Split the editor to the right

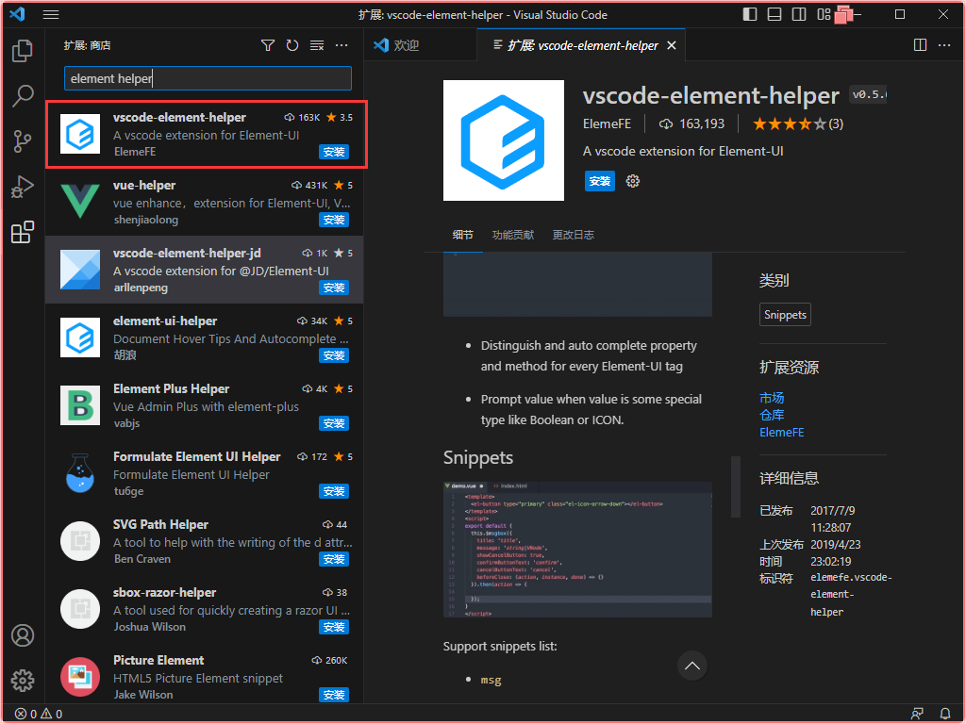(921, 45)
